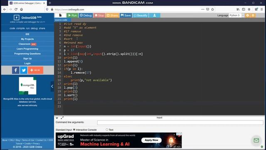This screenshot has height=150, width=266.
Task: Open the FAQ footer link
Action: tap(12, 140)
